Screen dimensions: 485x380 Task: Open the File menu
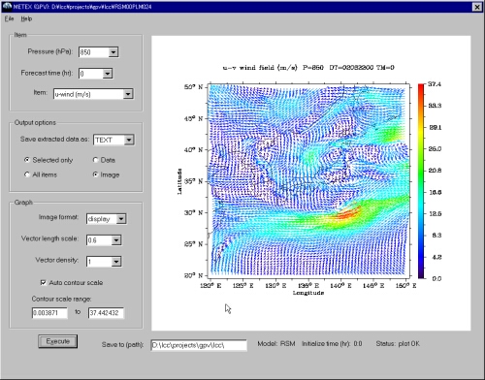9,18
